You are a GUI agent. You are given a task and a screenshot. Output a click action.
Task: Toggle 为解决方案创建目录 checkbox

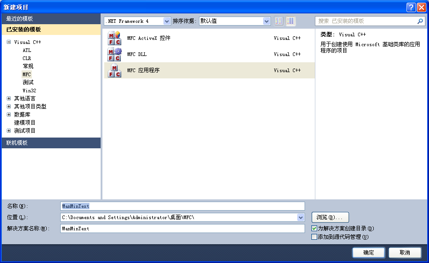tap(314, 229)
